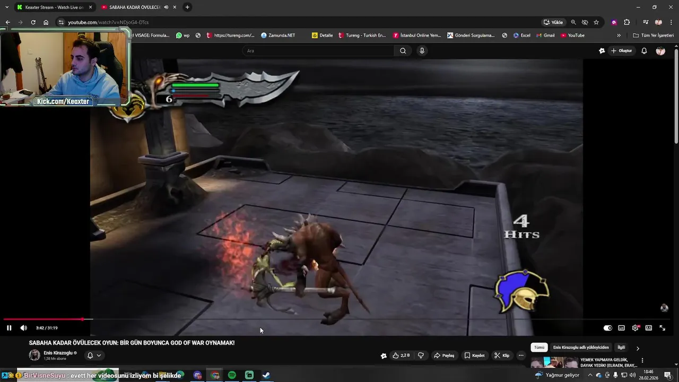This screenshot has height=382, width=679.
Task: Open the Yağmur geliyor weather widget
Action: pos(557,375)
